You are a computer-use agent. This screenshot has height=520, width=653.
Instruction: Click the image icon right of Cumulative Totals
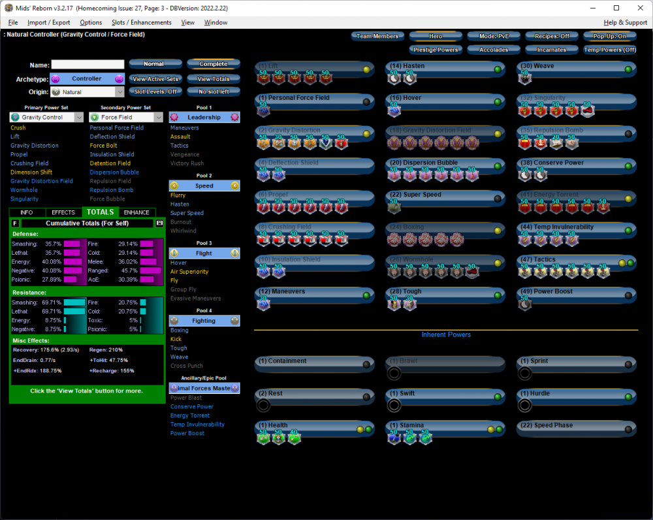[x=159, y=223]
